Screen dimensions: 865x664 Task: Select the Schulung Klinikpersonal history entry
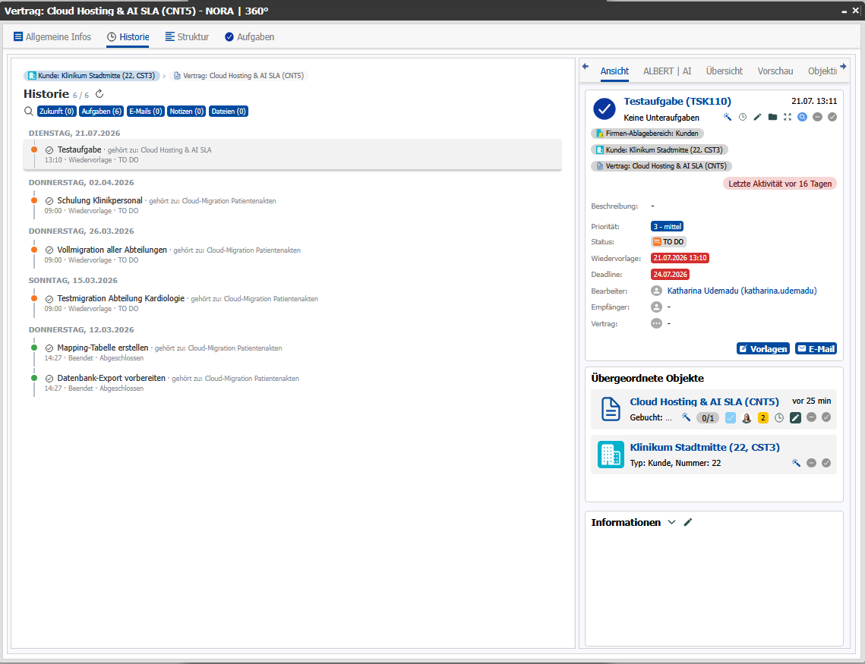292,205
